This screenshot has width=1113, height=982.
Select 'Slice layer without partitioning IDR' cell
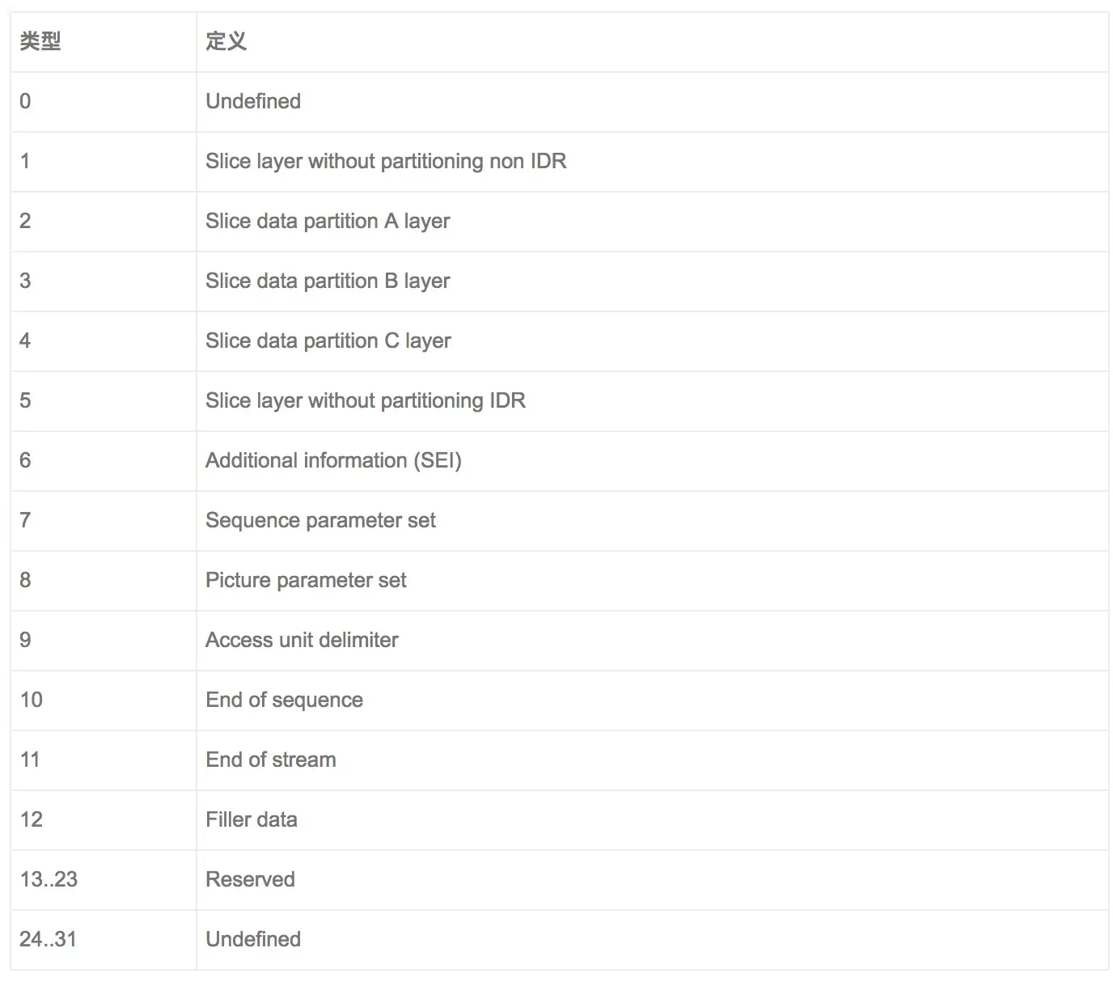pos(652,401)
